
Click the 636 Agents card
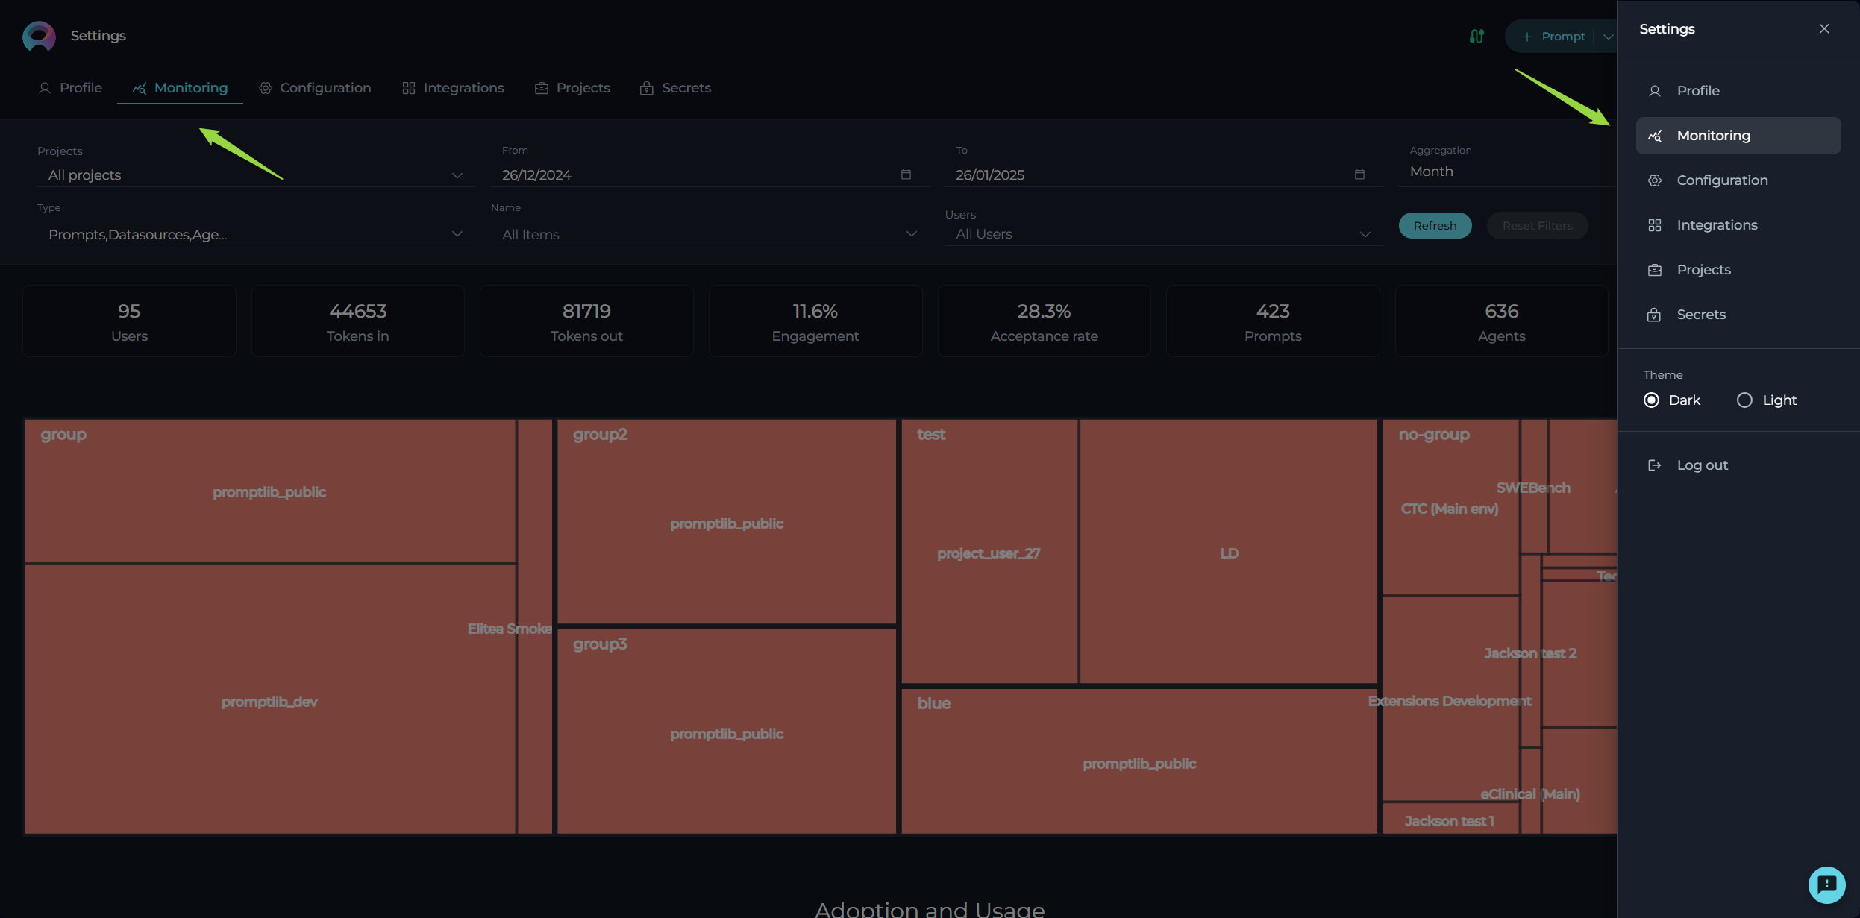tap(1502, 321)
